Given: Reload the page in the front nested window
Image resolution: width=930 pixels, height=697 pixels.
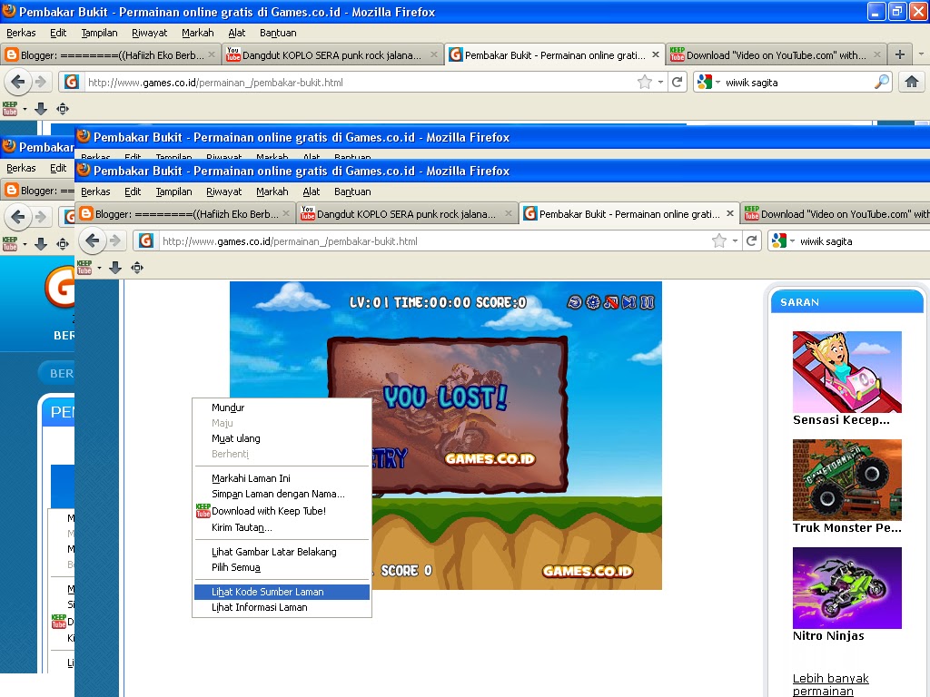Looking at the screenshot, I should point(751,241).
